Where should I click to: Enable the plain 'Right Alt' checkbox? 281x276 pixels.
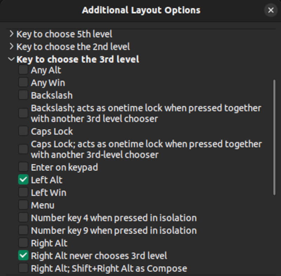coord(23,243)
